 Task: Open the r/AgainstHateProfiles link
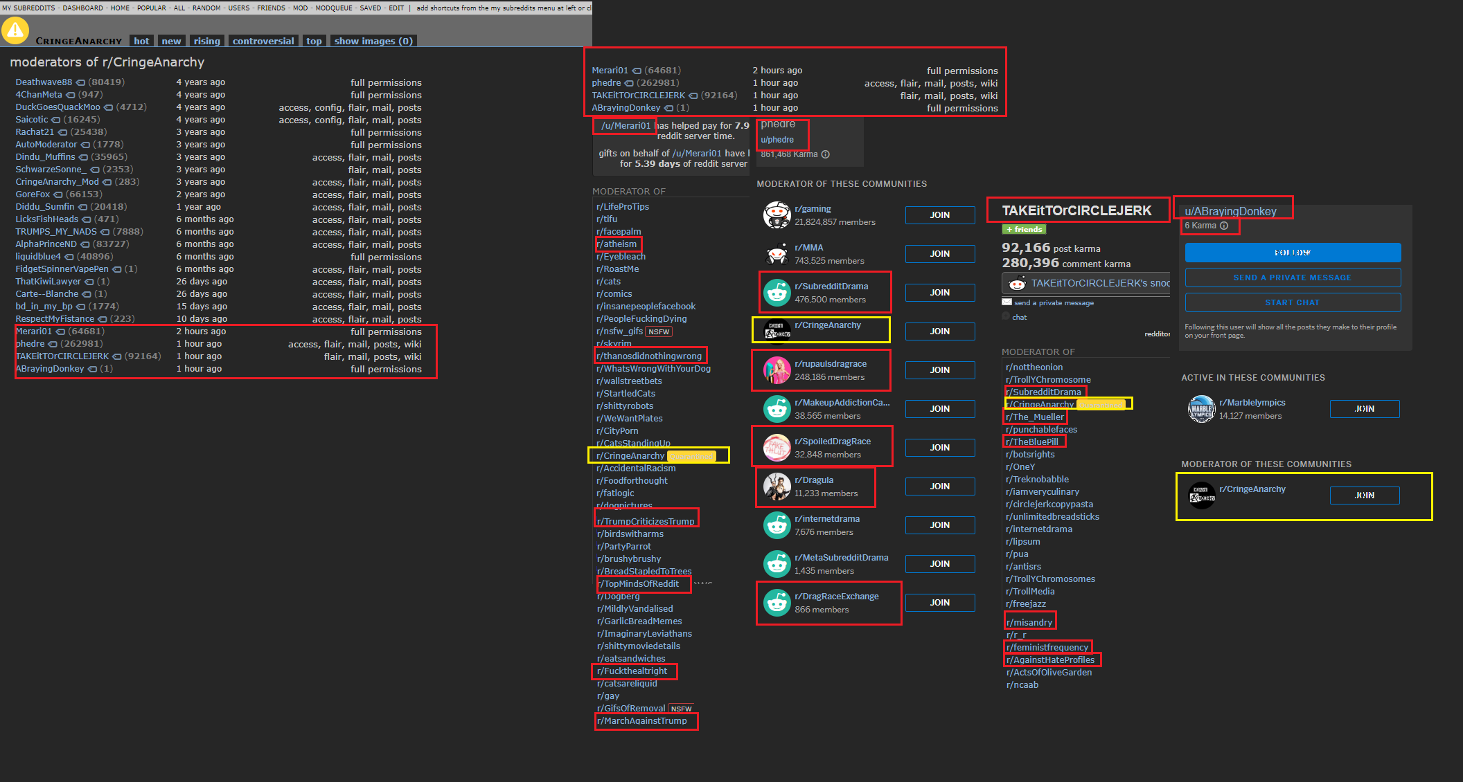click(1051, 660)
